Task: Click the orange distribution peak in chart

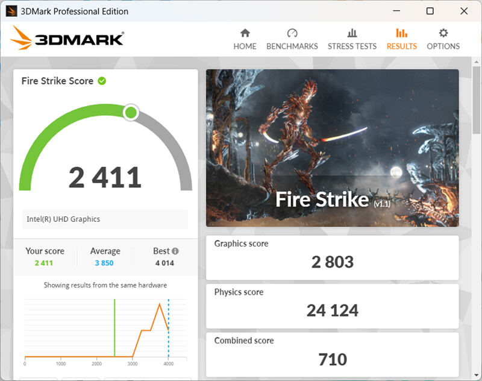Action: [x=160, y=304]
